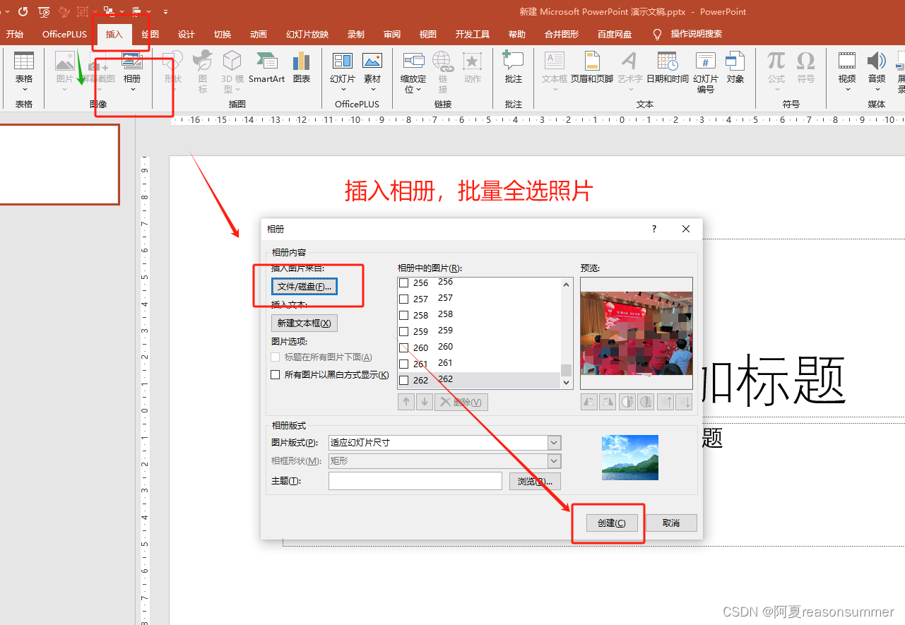Viewport: 905px width, 625px height.
Task: Enable 所有图片以黑白方式显示 checkbox
Action: [x=276, y=375]
